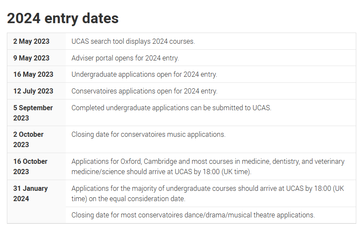Click 'UCAS search tool displays 2024 courses' text
The image size is (364, 232).
click(x=133, y=42)
